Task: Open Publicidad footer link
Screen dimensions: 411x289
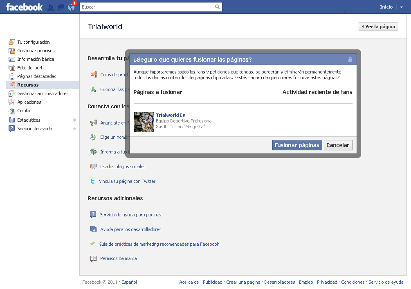Action: 213,282
